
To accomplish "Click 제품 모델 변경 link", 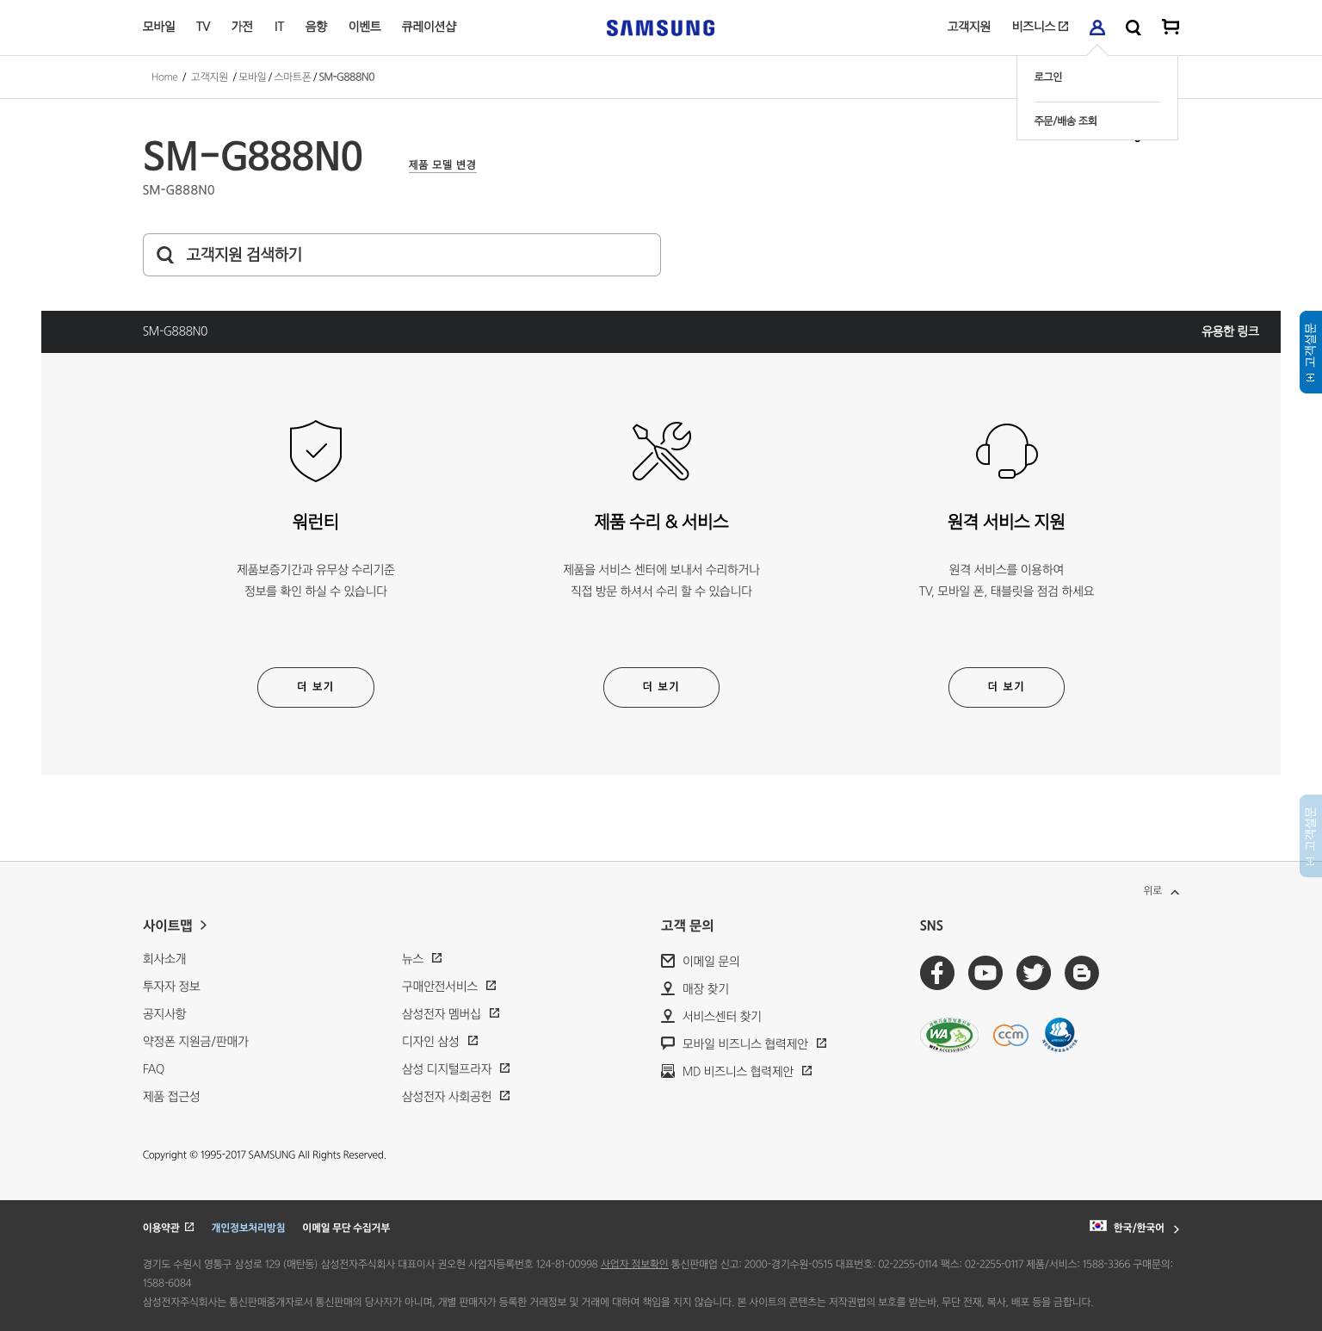I will click(x=442, y=164).
